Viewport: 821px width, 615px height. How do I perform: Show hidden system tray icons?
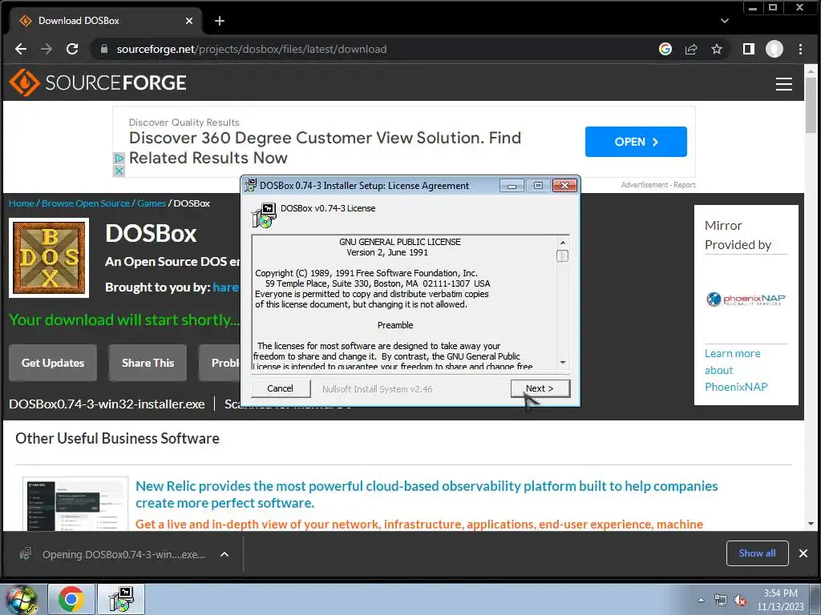click(701, 600)
